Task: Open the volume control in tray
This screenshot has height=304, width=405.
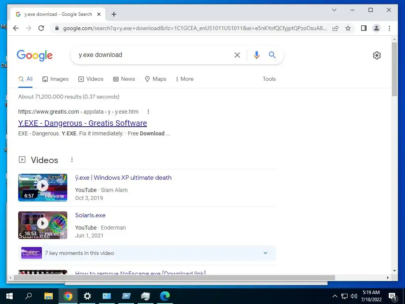Action: 354,296
